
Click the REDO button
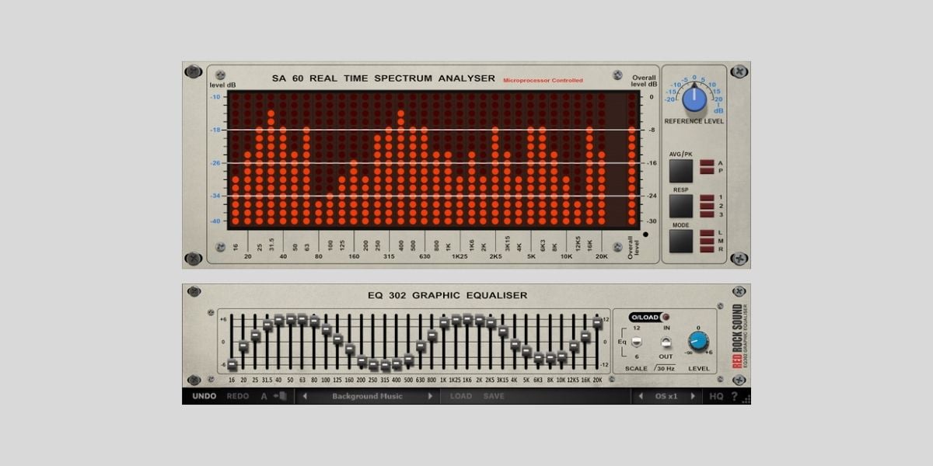(238, 396)
